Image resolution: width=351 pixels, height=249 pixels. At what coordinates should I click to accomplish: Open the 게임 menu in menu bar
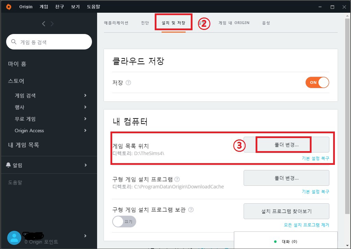(x=44, y=7)
